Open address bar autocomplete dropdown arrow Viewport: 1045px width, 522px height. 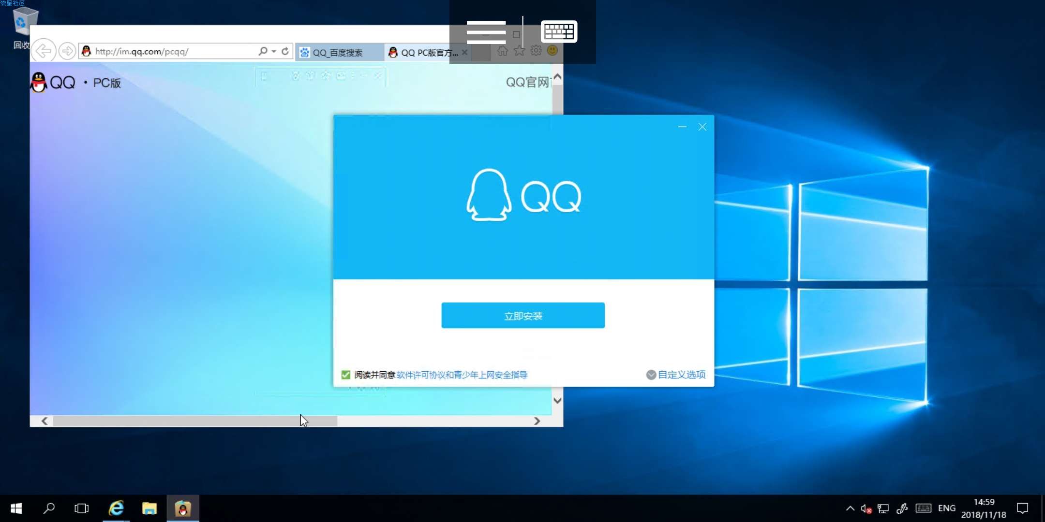click(274, 51)
